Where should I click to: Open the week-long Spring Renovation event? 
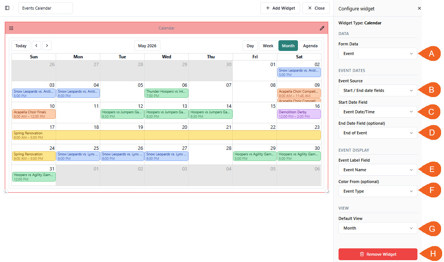166,135
